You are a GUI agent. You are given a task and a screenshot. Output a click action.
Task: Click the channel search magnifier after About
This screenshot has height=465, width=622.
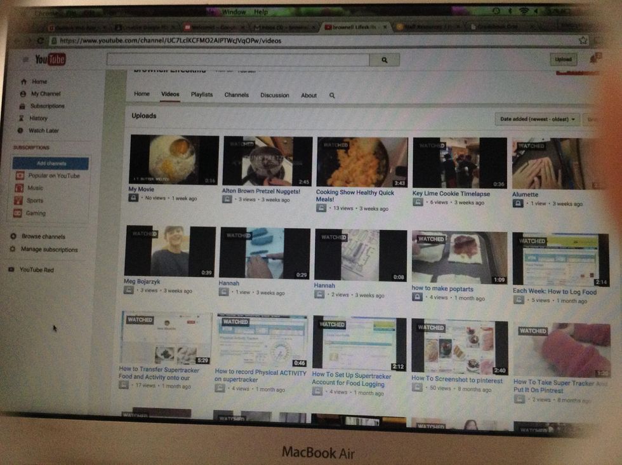pyautogui.click(x=332, y=95)
